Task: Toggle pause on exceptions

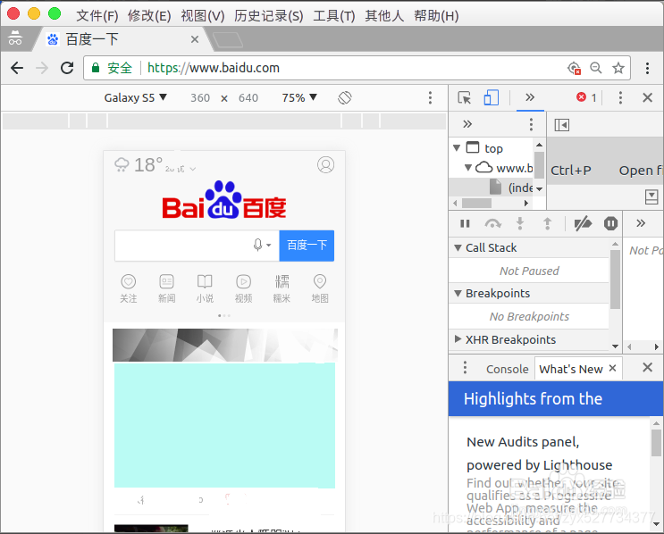Action: [610, 223]
